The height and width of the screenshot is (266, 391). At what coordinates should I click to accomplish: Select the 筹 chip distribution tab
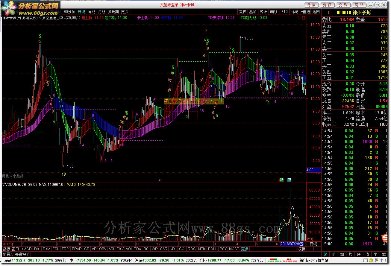click(384, 254)
